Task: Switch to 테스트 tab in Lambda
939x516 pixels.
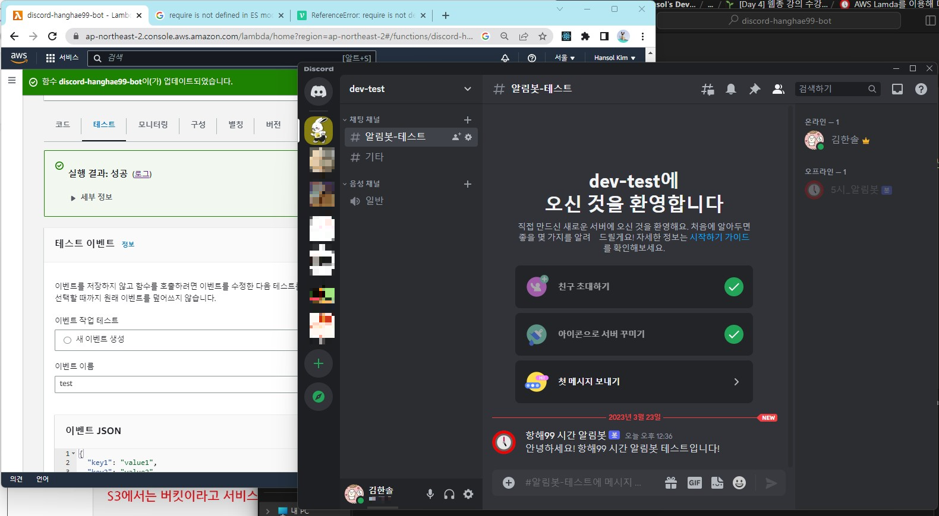Action: pos(104,125)
